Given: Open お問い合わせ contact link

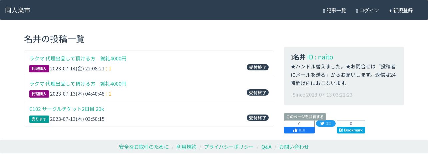Looking at the screenshot, I should (x=294, y=147).
